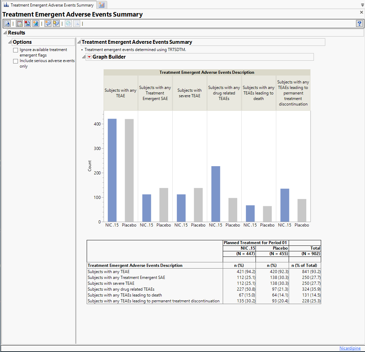This screenshot has width=365, height=352.
Task: Click the table with magnifier toolbar icon
Action: 19,24
